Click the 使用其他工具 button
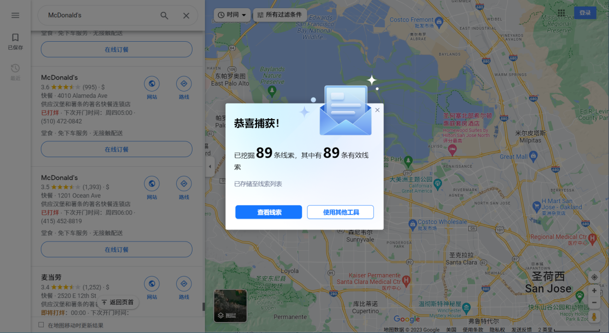Viewport: 609px width, 333px height. (x=340, y=212)
